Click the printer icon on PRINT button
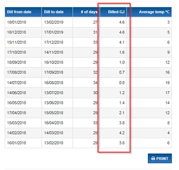 tap(153, 158)
